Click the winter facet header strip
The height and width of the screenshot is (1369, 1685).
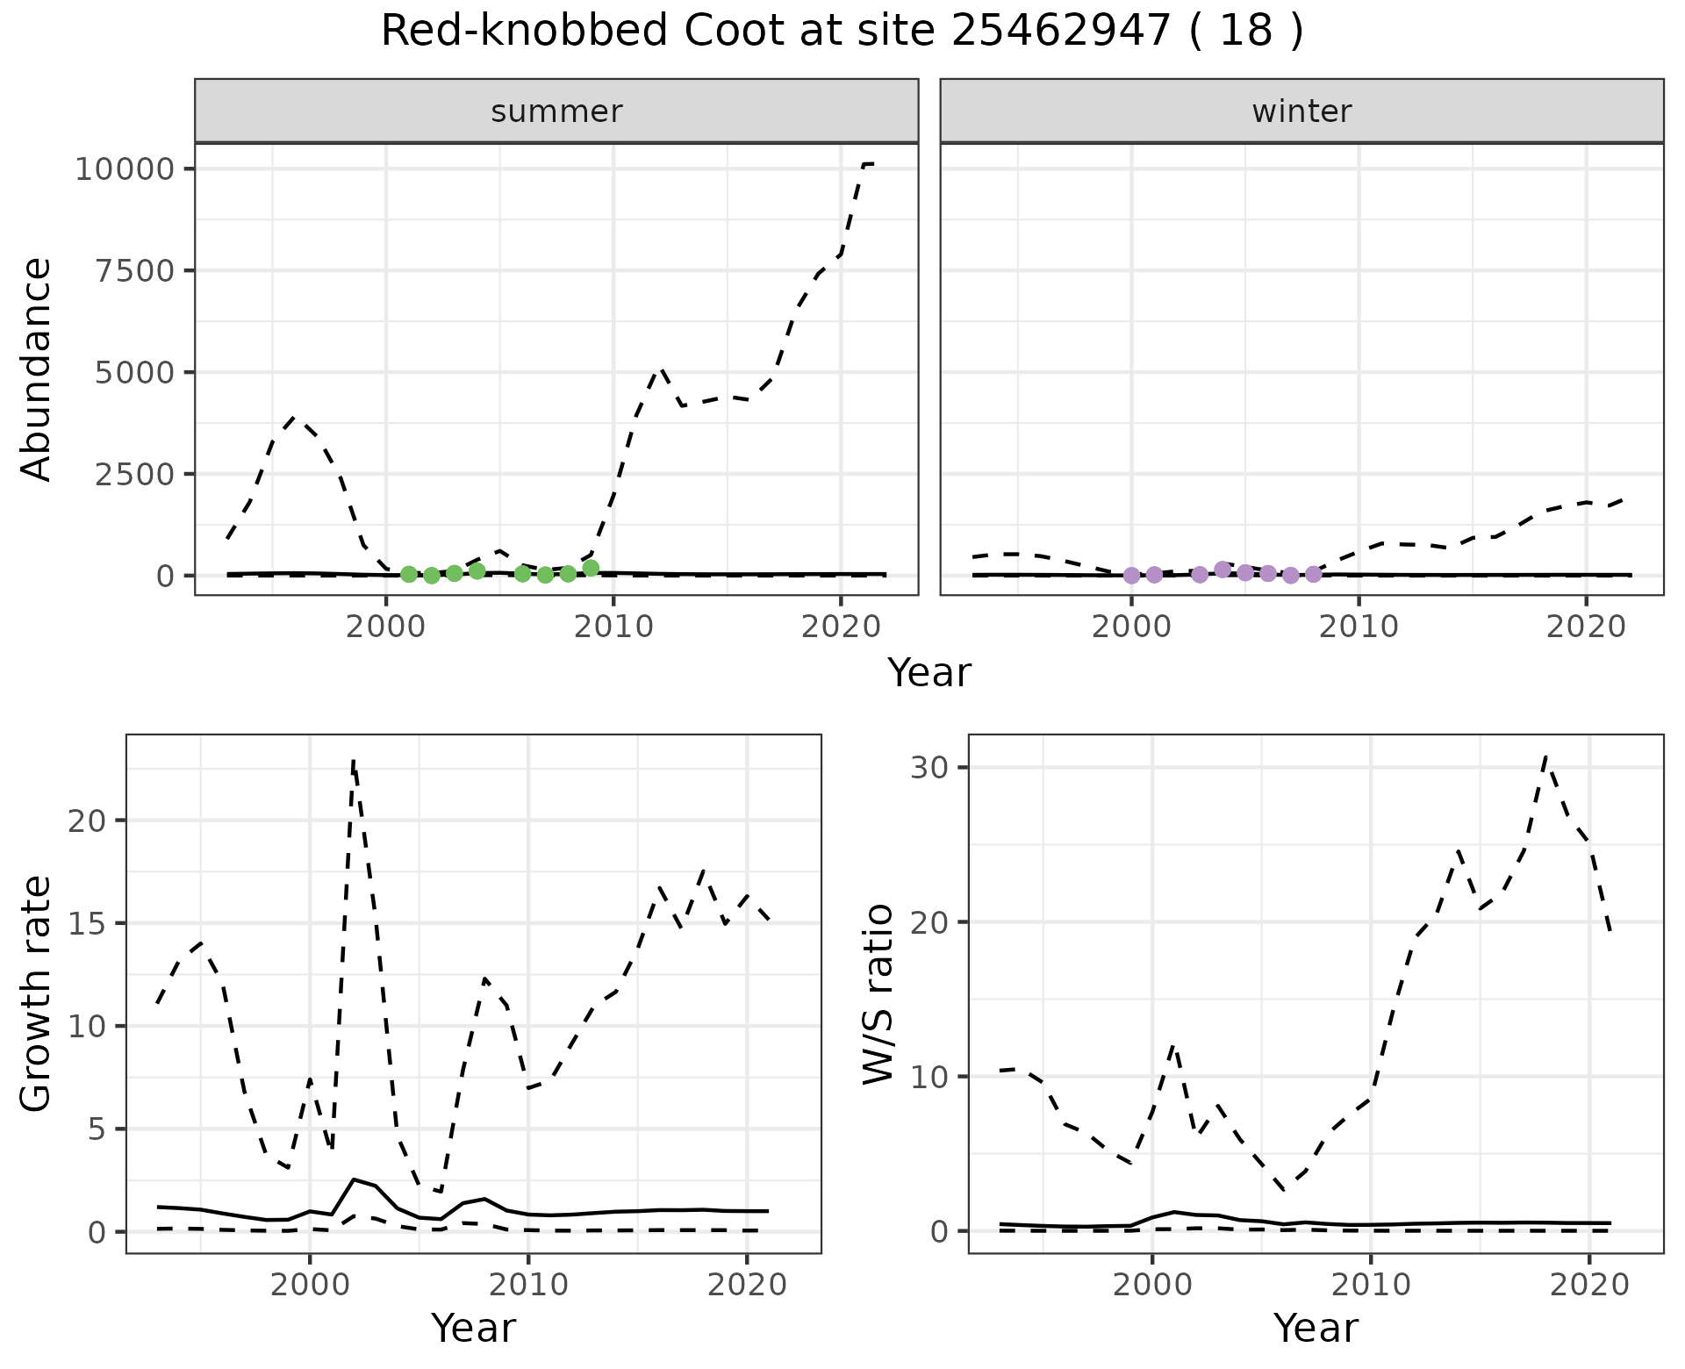(1301, 111)
